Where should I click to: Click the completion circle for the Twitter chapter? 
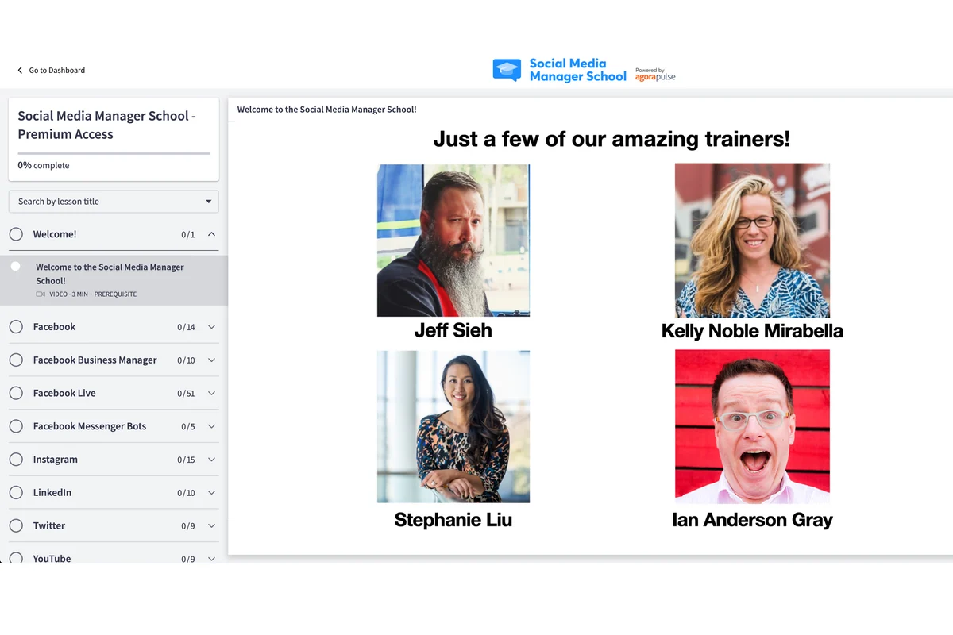(16, 525)
